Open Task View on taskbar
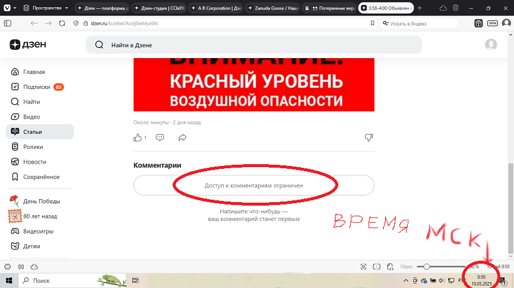 point(135,280)
